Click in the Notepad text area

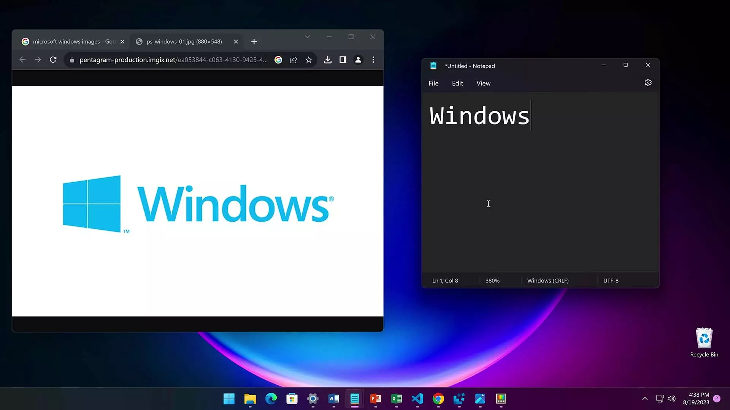[x=540, y=182]
